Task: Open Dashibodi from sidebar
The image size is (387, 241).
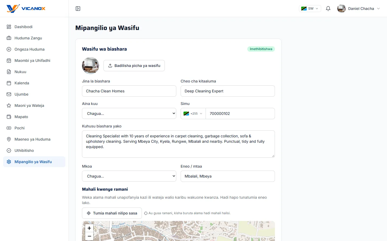Action: 34,27
